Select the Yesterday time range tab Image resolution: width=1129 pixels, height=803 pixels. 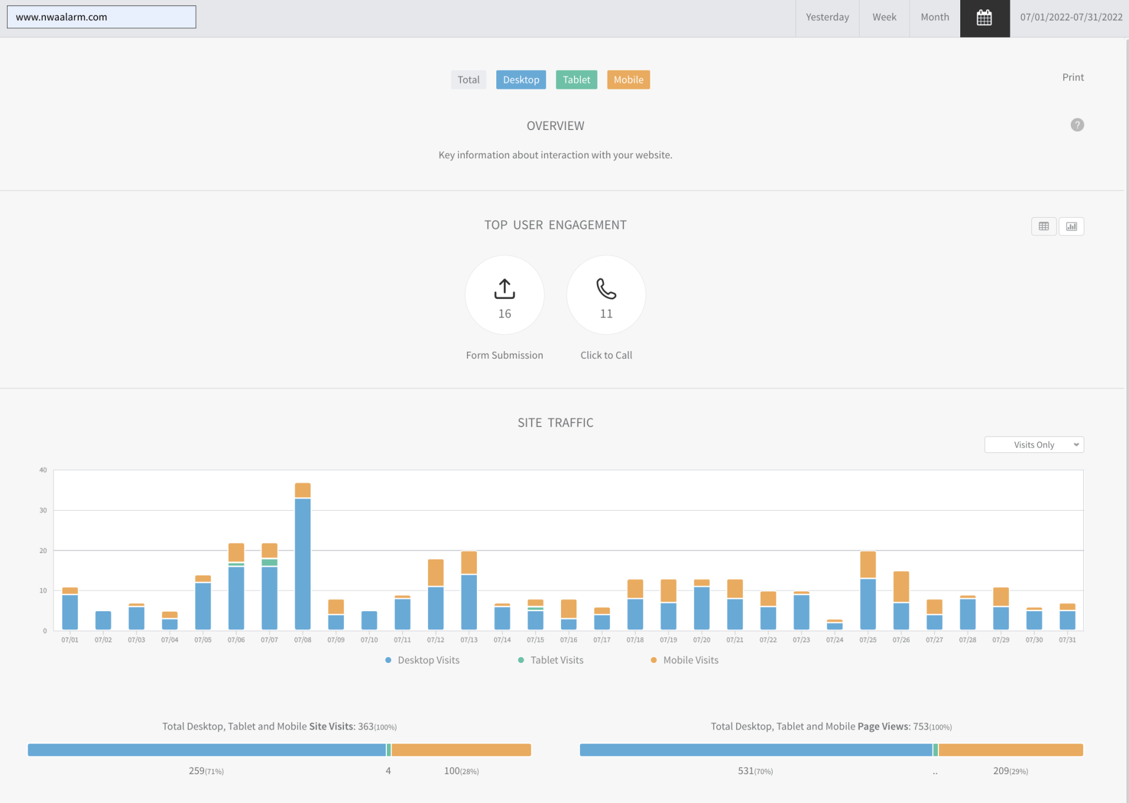pos(827,18)
